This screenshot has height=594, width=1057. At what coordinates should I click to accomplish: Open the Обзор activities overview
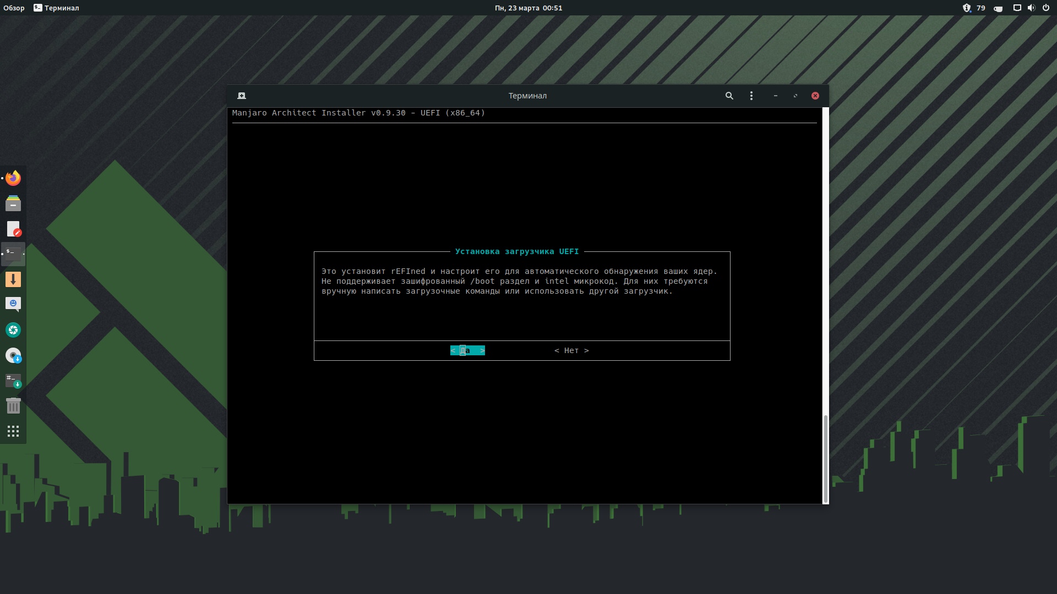(x=14, y=8)
